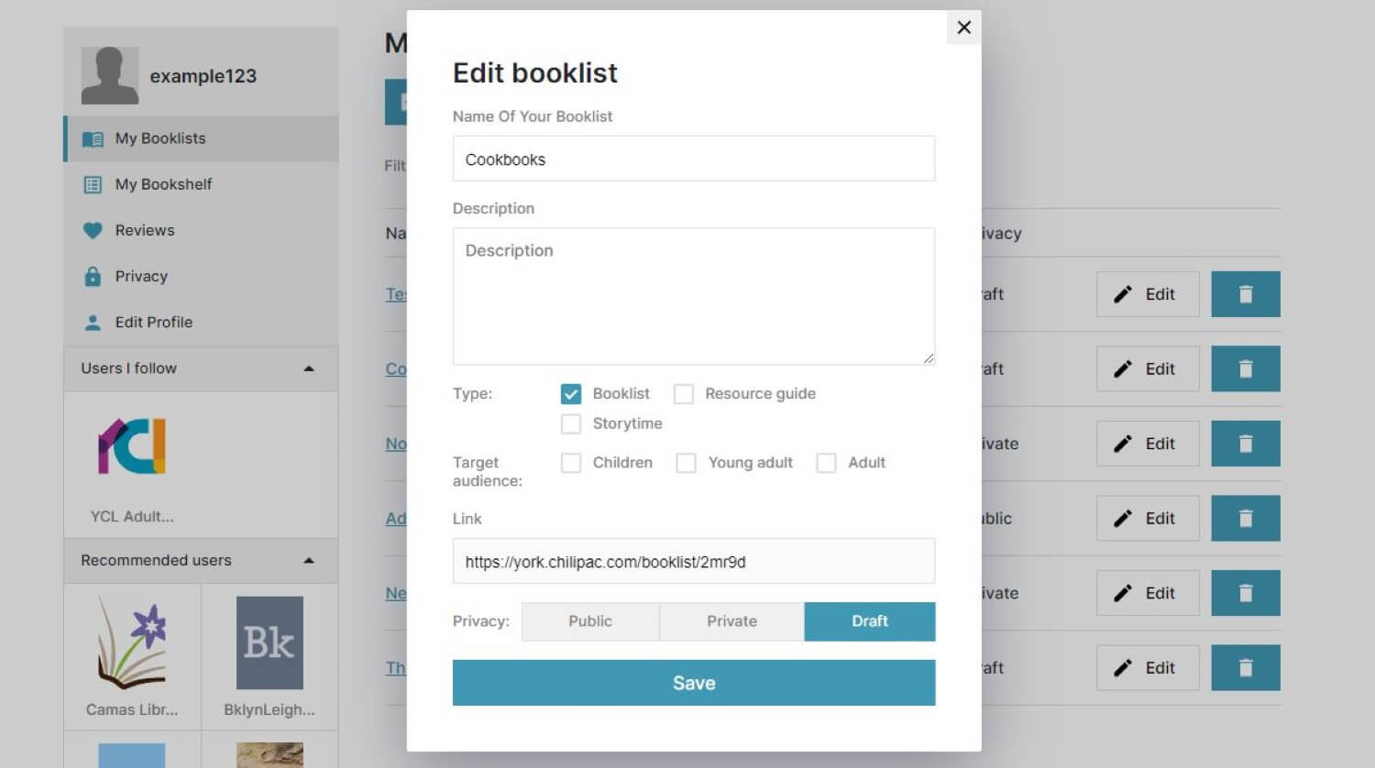Click the booklist Link URL field
This screenshot has width=1375, height=768.
(x=694, y=561)
